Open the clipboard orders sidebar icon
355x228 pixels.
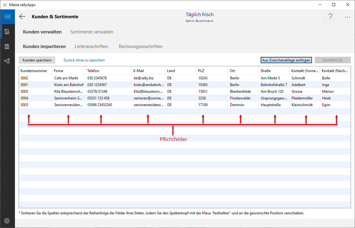7,47
